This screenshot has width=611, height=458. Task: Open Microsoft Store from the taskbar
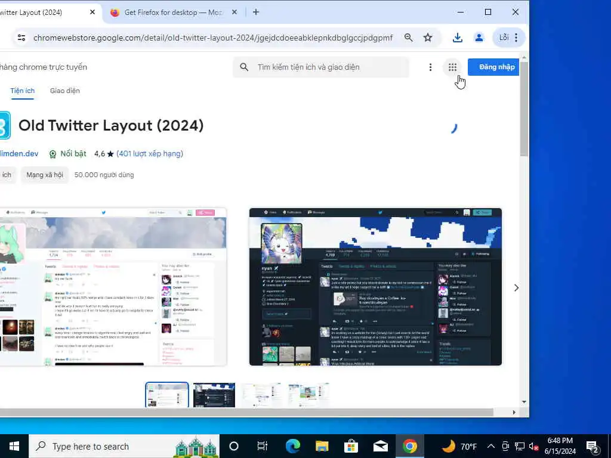[351, 446]
